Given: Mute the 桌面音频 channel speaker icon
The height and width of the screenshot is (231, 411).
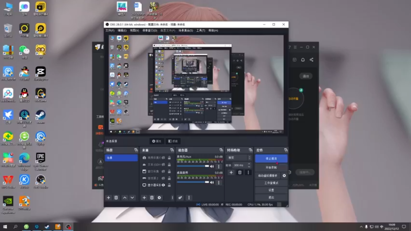Looking at the screenshot, I should point(212,182).
